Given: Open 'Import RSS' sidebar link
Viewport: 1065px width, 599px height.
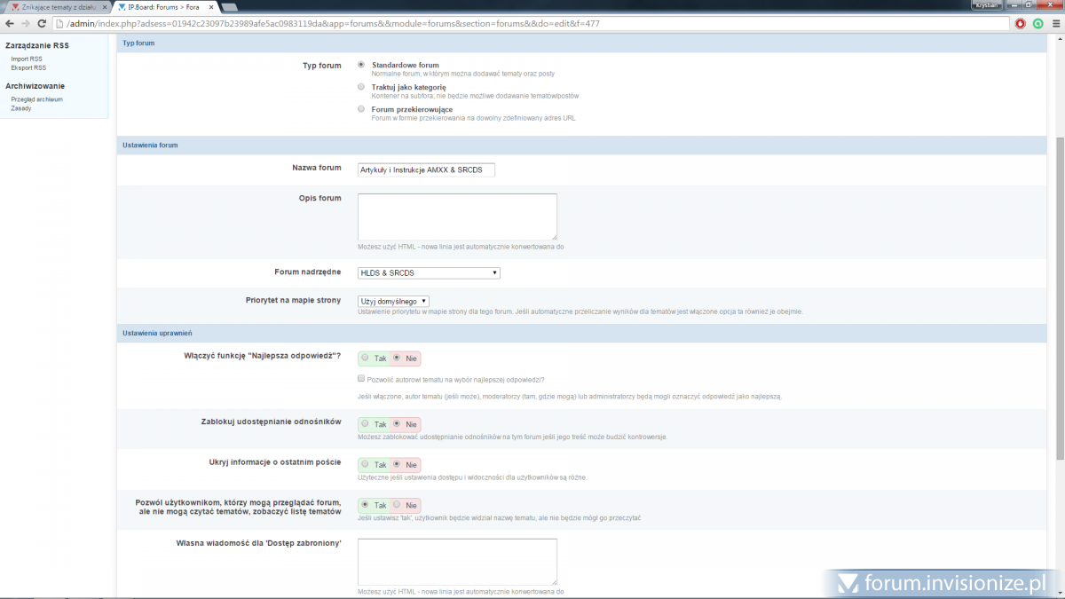Looking at the screenshot, I should point(27,59).
